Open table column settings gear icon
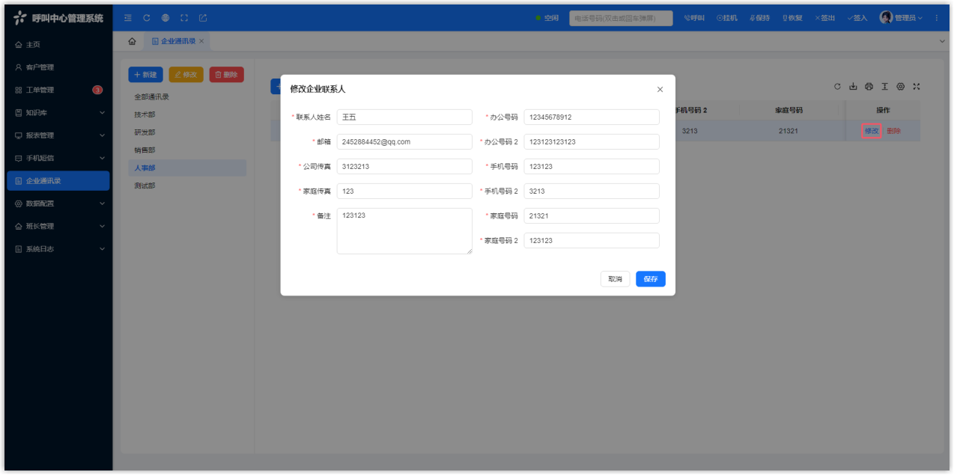The width and height of the screenshot is (954, 475). point(900,87)
